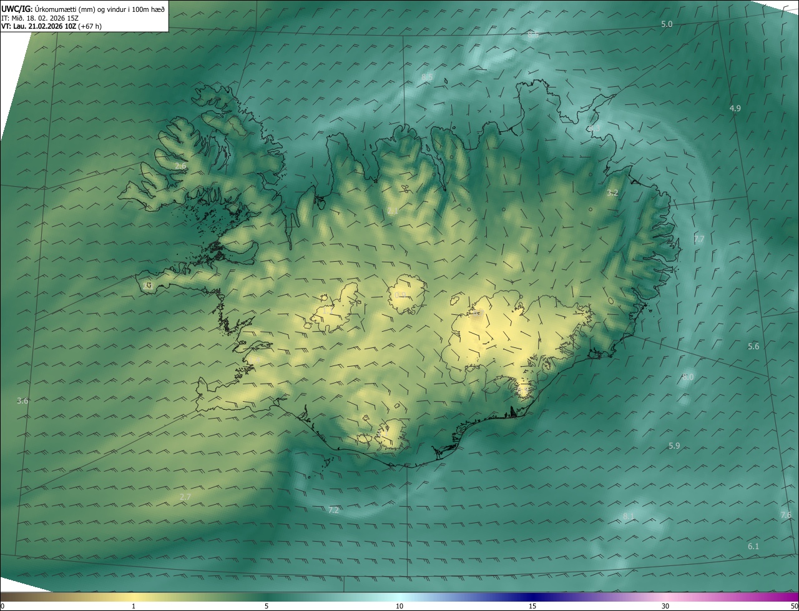Click the 15 tick on the color scale
Screen dimensions: 799x611
tap(532, 606)
